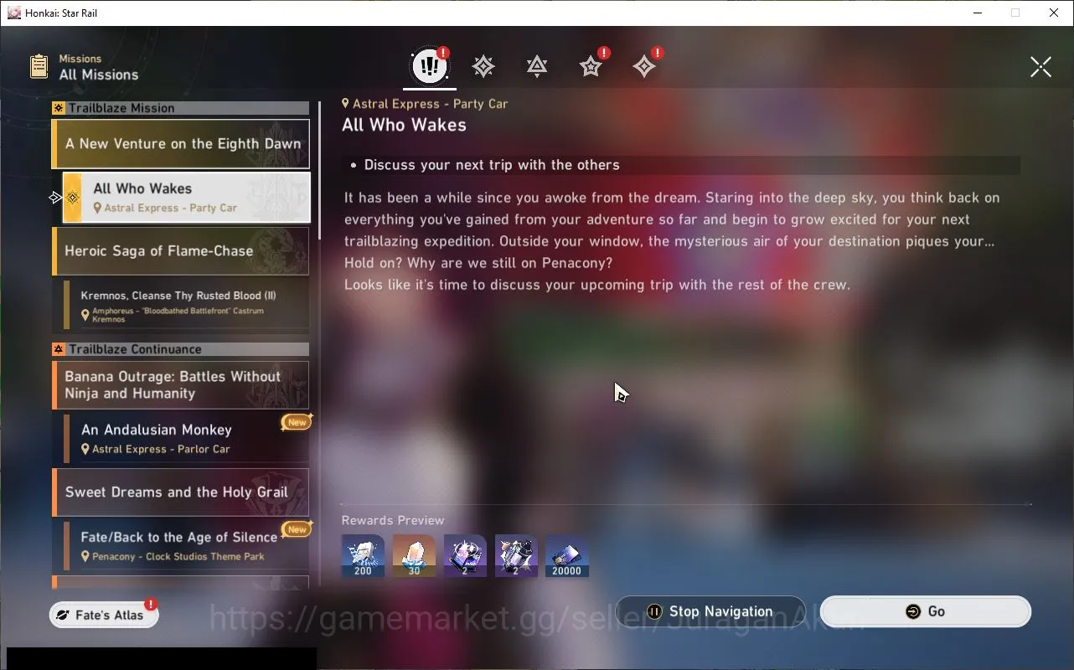Close the Missions screen with the X

click(x=1040, y=67)
